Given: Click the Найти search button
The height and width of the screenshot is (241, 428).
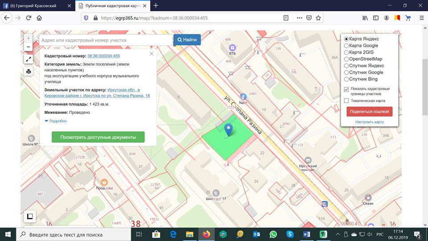Looking at the screenshot, I should tap(187, 40).
